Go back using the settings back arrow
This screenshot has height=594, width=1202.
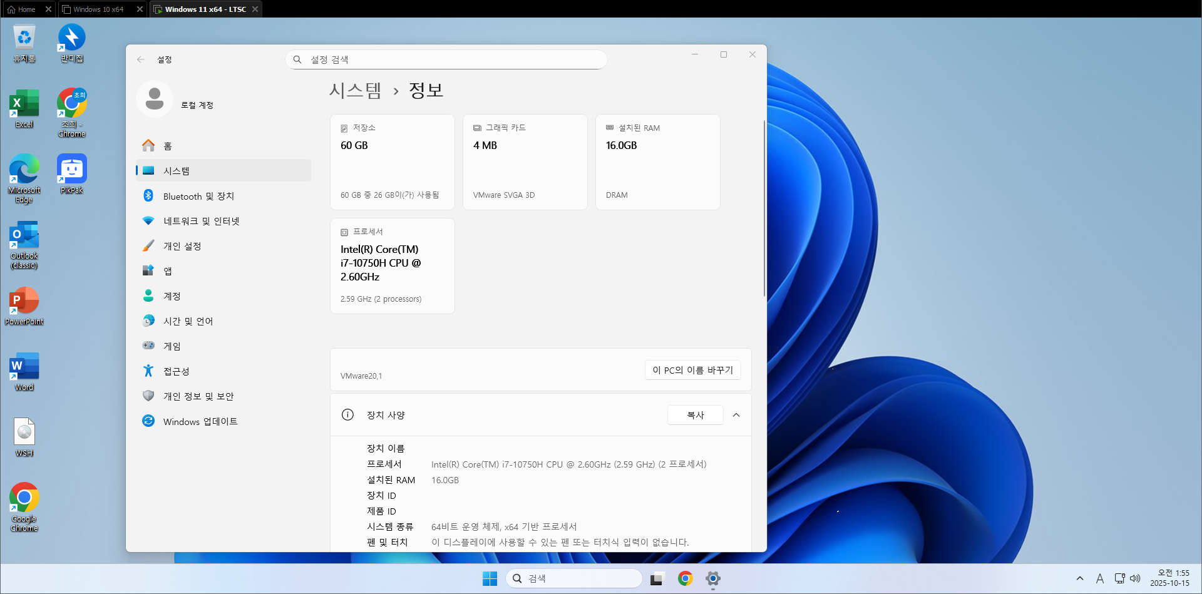click(141, 59)
